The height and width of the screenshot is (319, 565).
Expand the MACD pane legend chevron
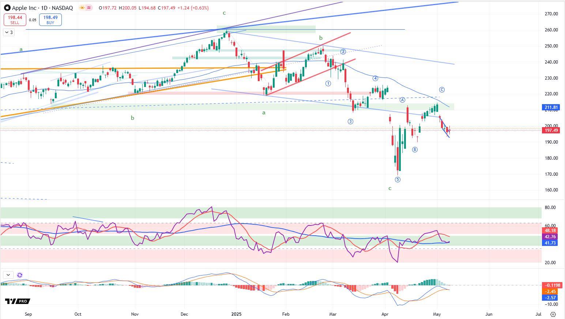[8, 275]
